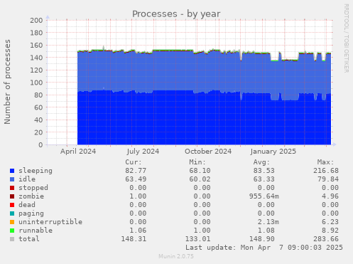Click the 'Last update' timestamp line
353x264 pixels.
pos(264,248)
